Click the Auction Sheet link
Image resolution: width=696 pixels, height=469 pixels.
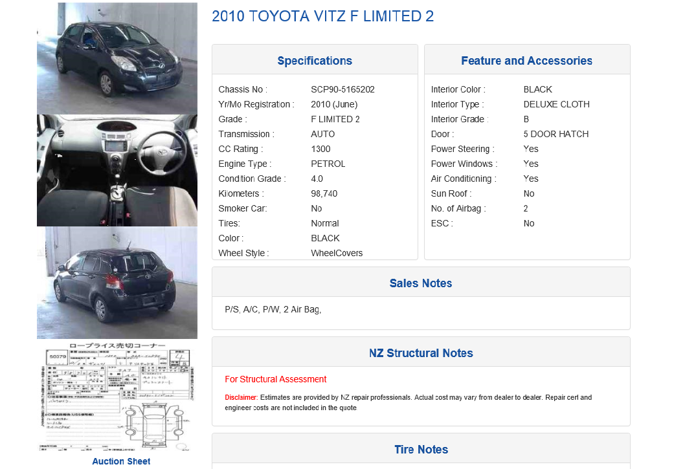coord(121,461)
